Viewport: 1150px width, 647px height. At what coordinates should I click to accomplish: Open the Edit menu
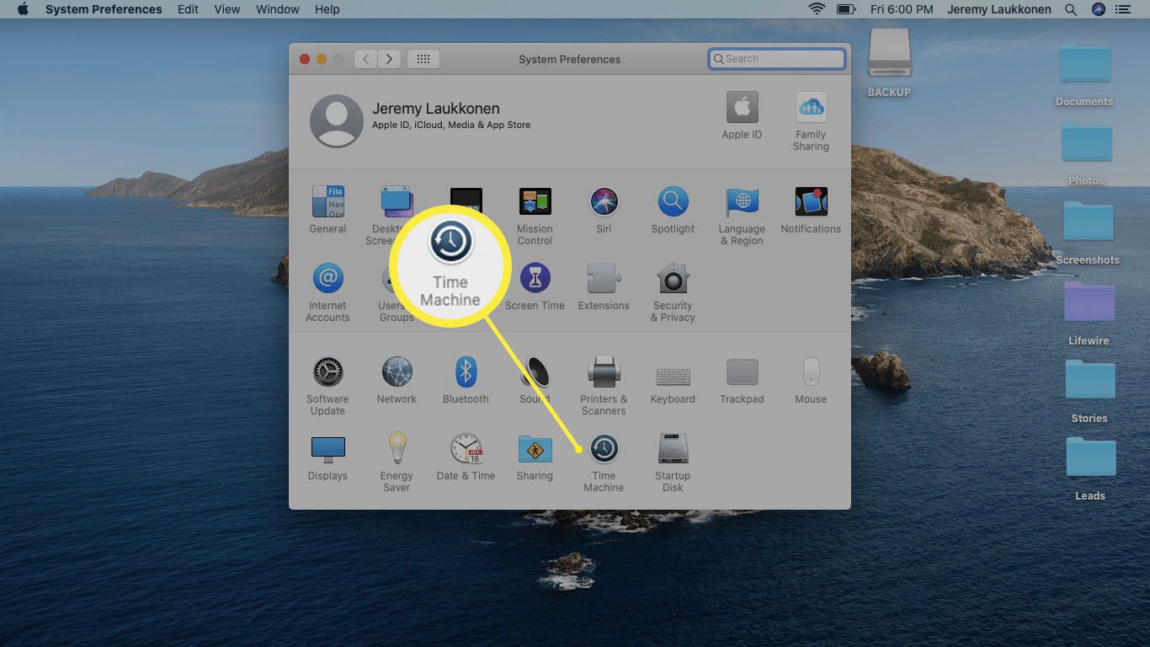click(x=188, y=9)
